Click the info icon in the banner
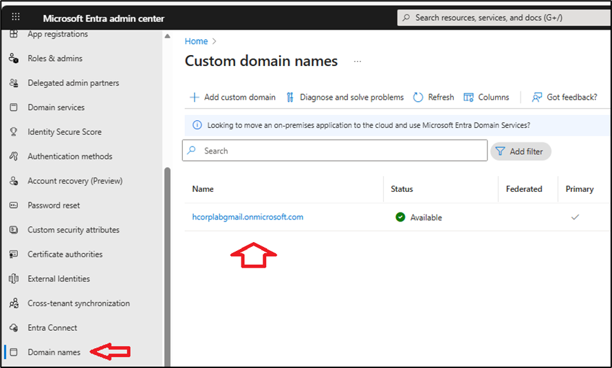The width and height of the screenshot is (612, 368). click(x=197, y=125)
